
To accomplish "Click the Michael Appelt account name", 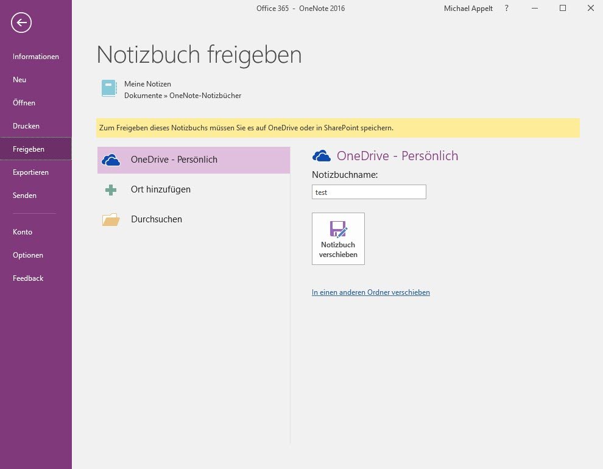I will tap(468, 9).
